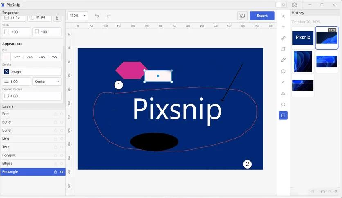The width and height of the screenshot is (342, 198).
Task: Expand the stroke Center alignment dropdown
Action: click(x=47, y=81)
